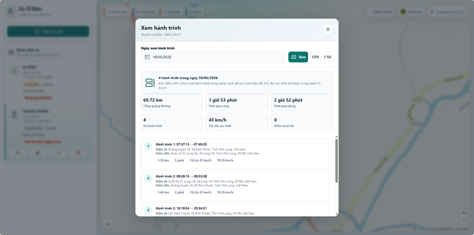
Task: Click the journey list icon in summary box
Action: (150, 83)
